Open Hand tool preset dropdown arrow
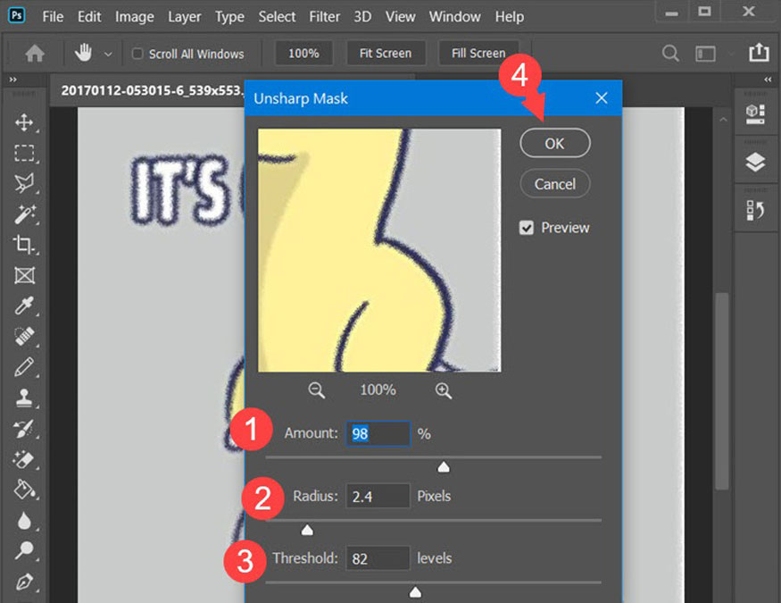This screenshot has height=603, width=781. coord(108,54)
